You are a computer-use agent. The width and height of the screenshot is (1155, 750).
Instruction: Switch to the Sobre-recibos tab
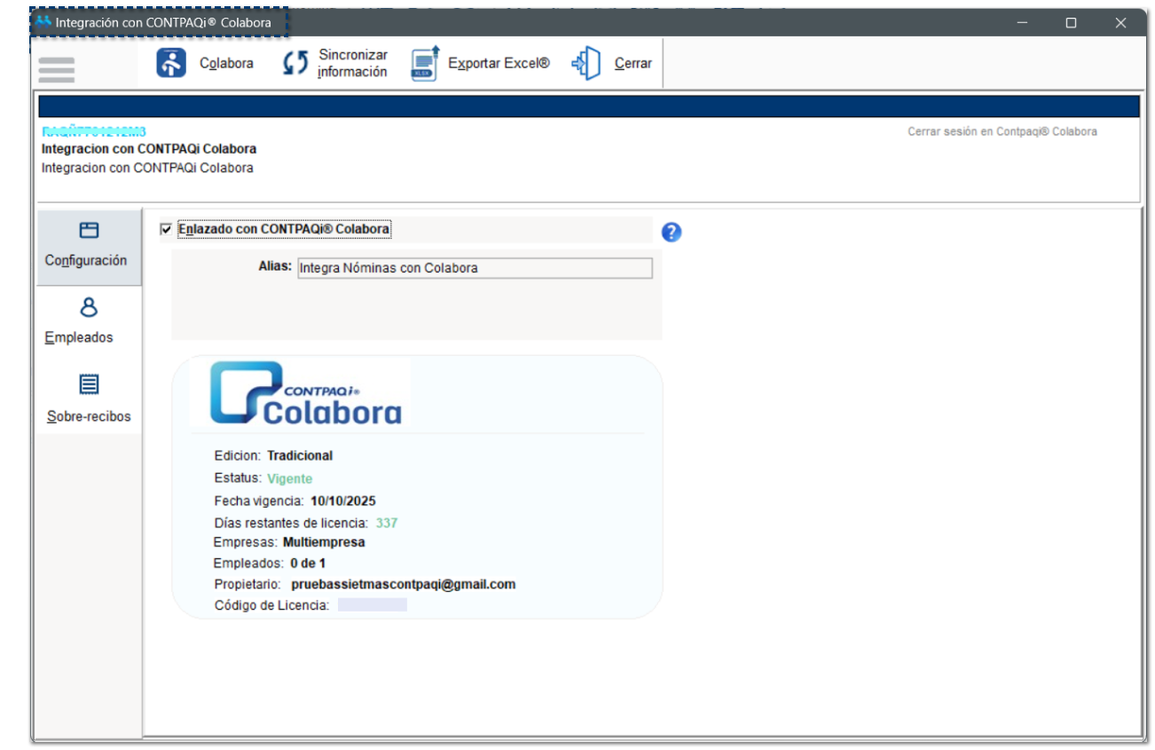[x=89, y=399]
